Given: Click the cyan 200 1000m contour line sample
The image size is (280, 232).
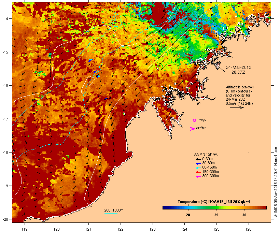Looking at the screenshot, I should pos(111,213).
